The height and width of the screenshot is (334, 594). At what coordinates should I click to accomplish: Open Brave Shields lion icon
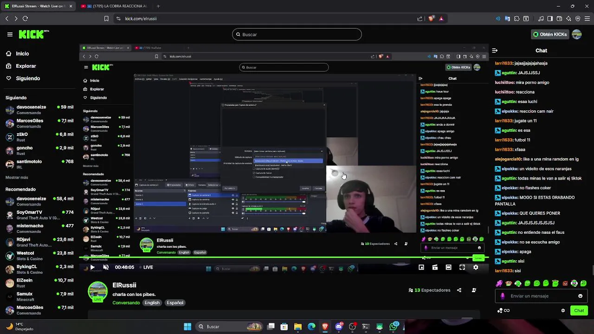pos(431,19)
